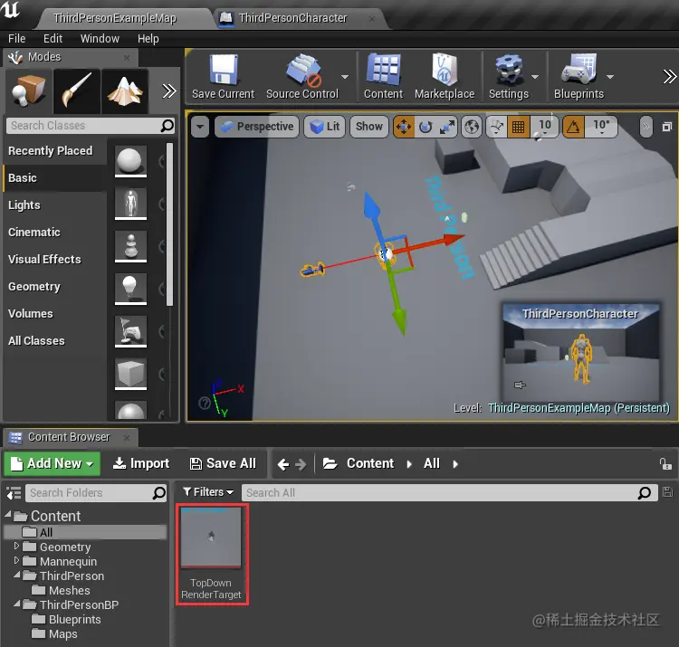Expand the main toolbar overflow chevron
The height and width of the screenshot is (647, 679).
[669, 77]
